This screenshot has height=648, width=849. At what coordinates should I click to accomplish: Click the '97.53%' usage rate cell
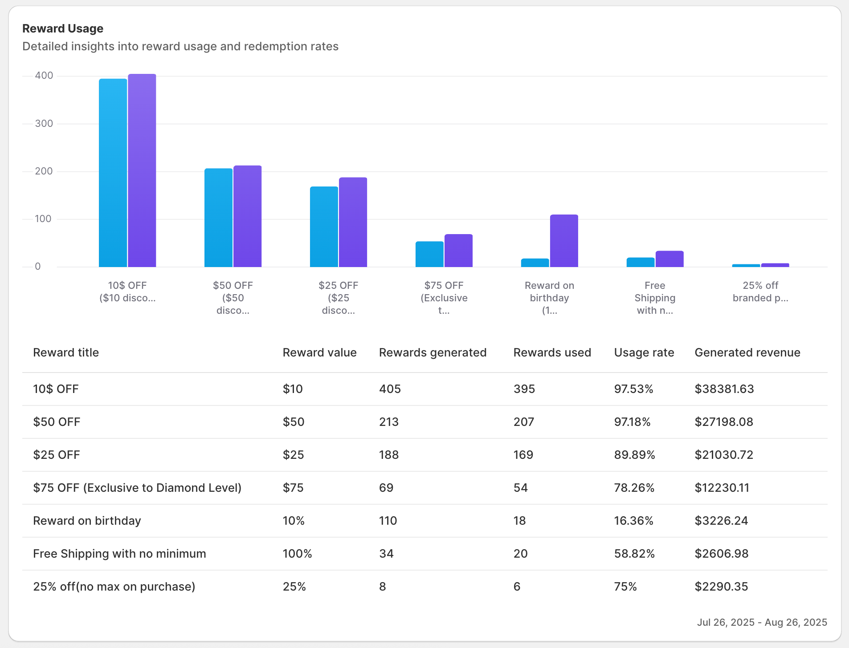click(633, 389)
